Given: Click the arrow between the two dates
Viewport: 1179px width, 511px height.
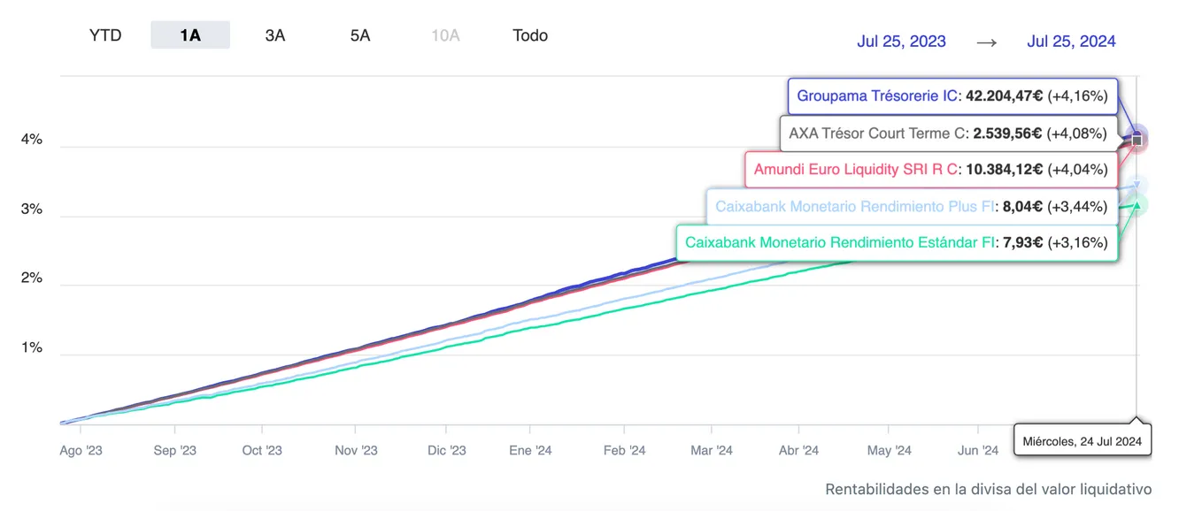Looking at the screenshot, I should coord(986,42).
